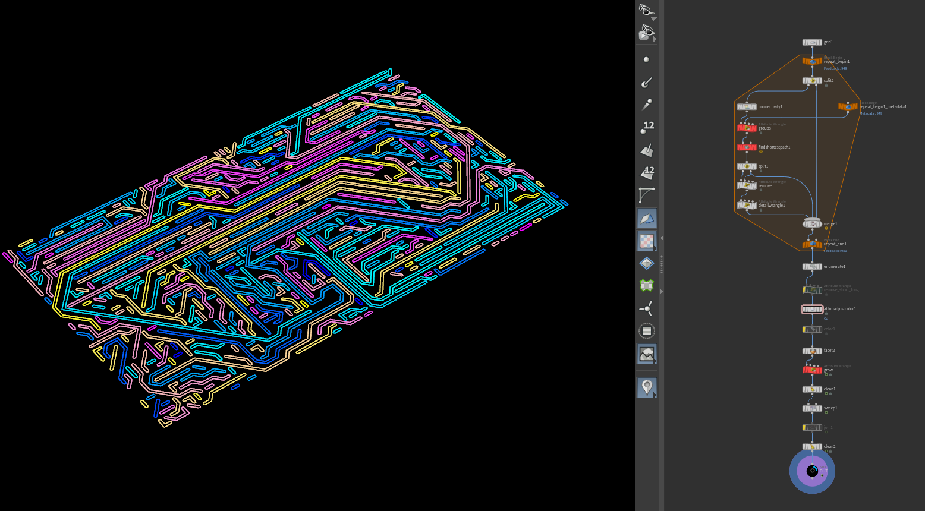Select the grid1 node

tap(812, 42)
